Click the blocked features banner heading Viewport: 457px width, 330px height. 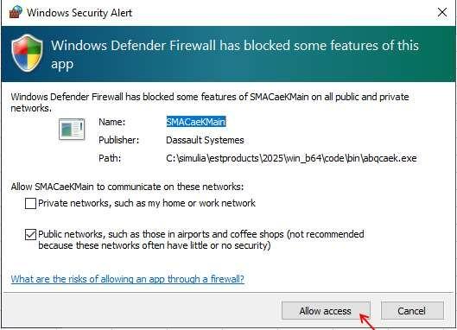coord(235,54)
